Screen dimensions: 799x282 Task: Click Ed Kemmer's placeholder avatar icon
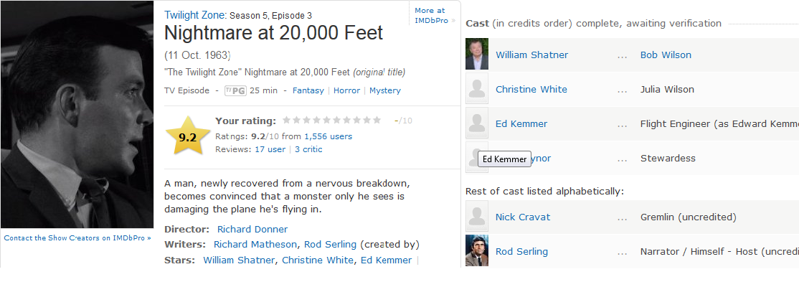477,123
